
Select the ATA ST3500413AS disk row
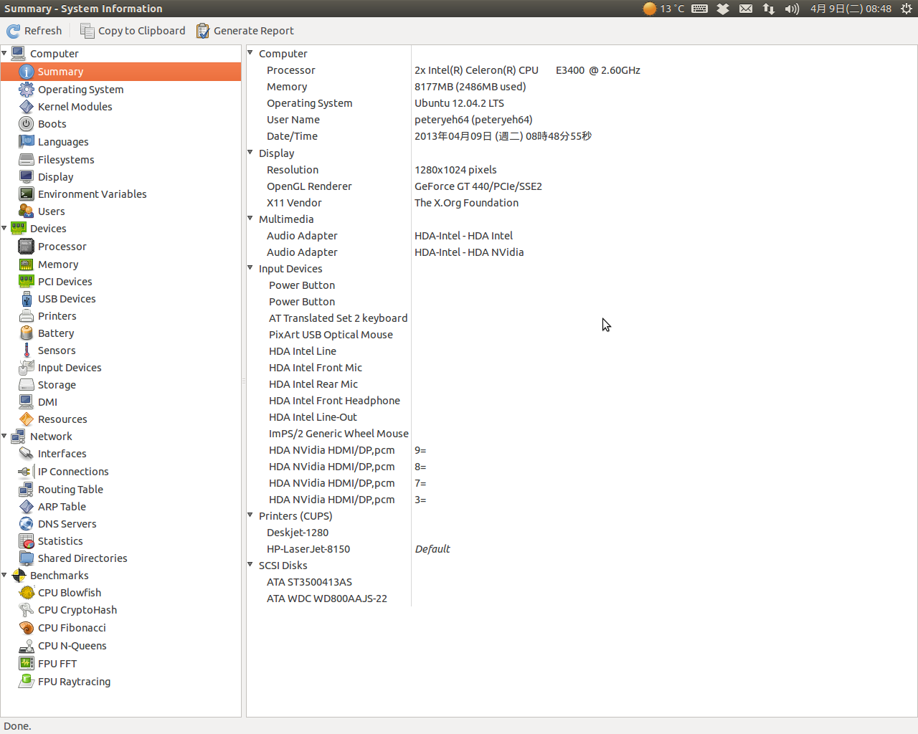[582, 582]
